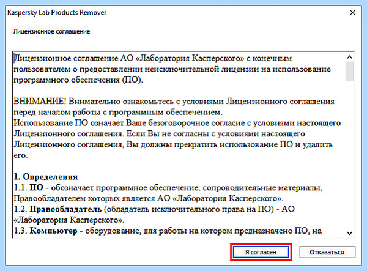Image resolution: width=367 pixels, height=271 pixels.
Task: Click the bold term "ПО" in section 1.1
Action: pos(37,187)
